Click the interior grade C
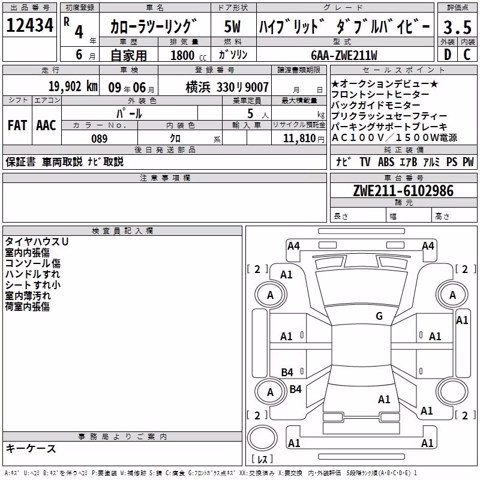Viewport: 480px width, 480px height. coord(467,55)
